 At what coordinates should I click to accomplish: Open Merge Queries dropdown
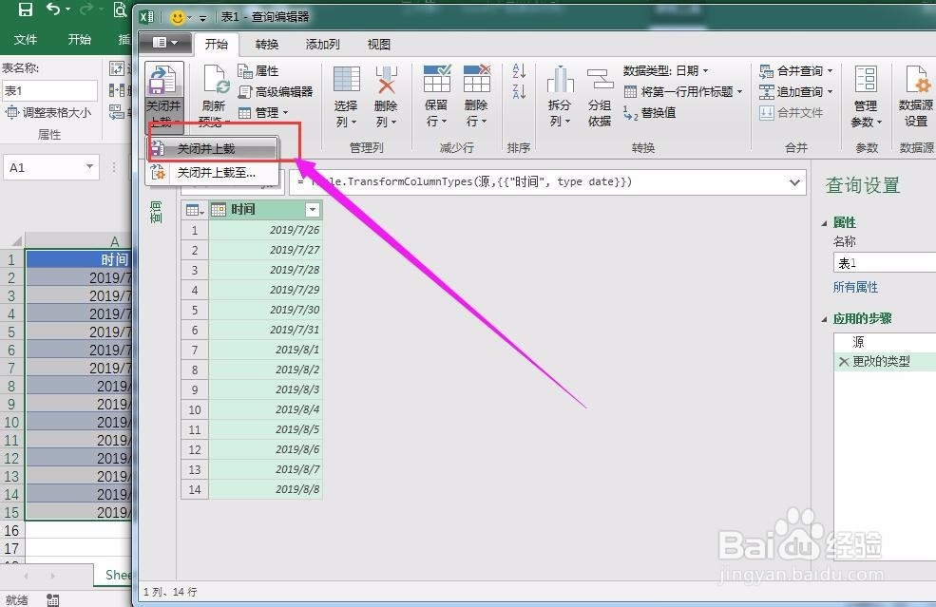click(x=795, y=71)
